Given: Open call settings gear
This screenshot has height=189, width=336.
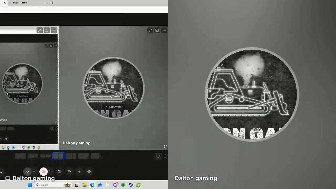Looking at the screenshot, I should pyautogui.click(x=89, y=172).
